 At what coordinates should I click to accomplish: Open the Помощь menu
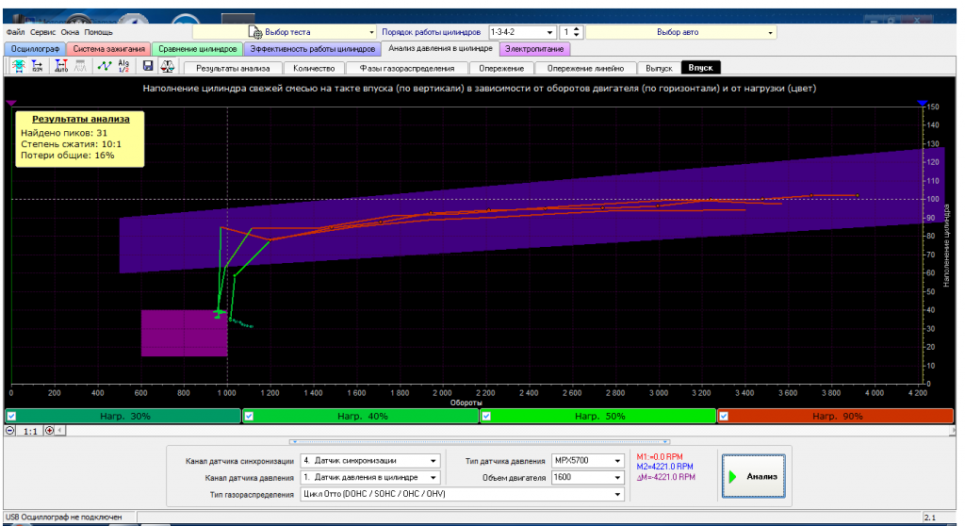click(98, 32)
